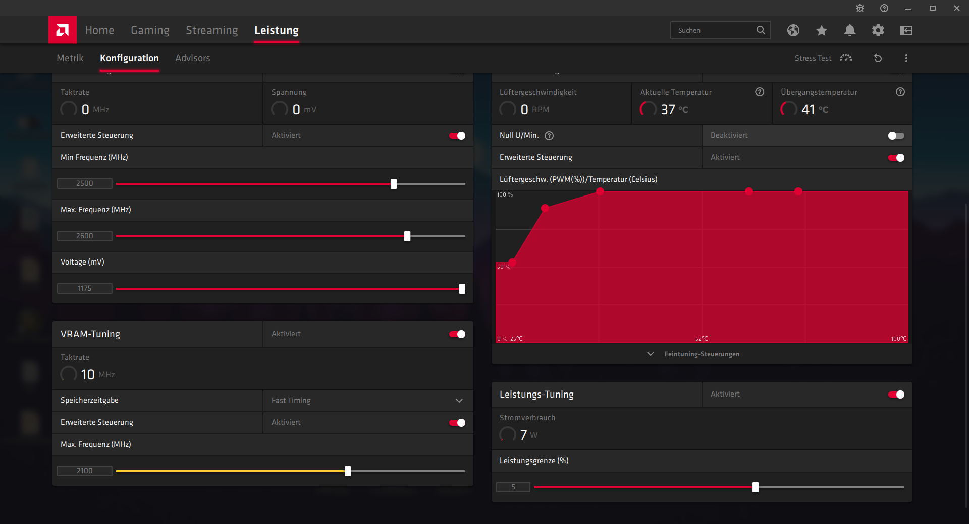Click Leistungsgrenze value field 5
Viewport: 969px width, 524px height.
(x=513, y=487)
